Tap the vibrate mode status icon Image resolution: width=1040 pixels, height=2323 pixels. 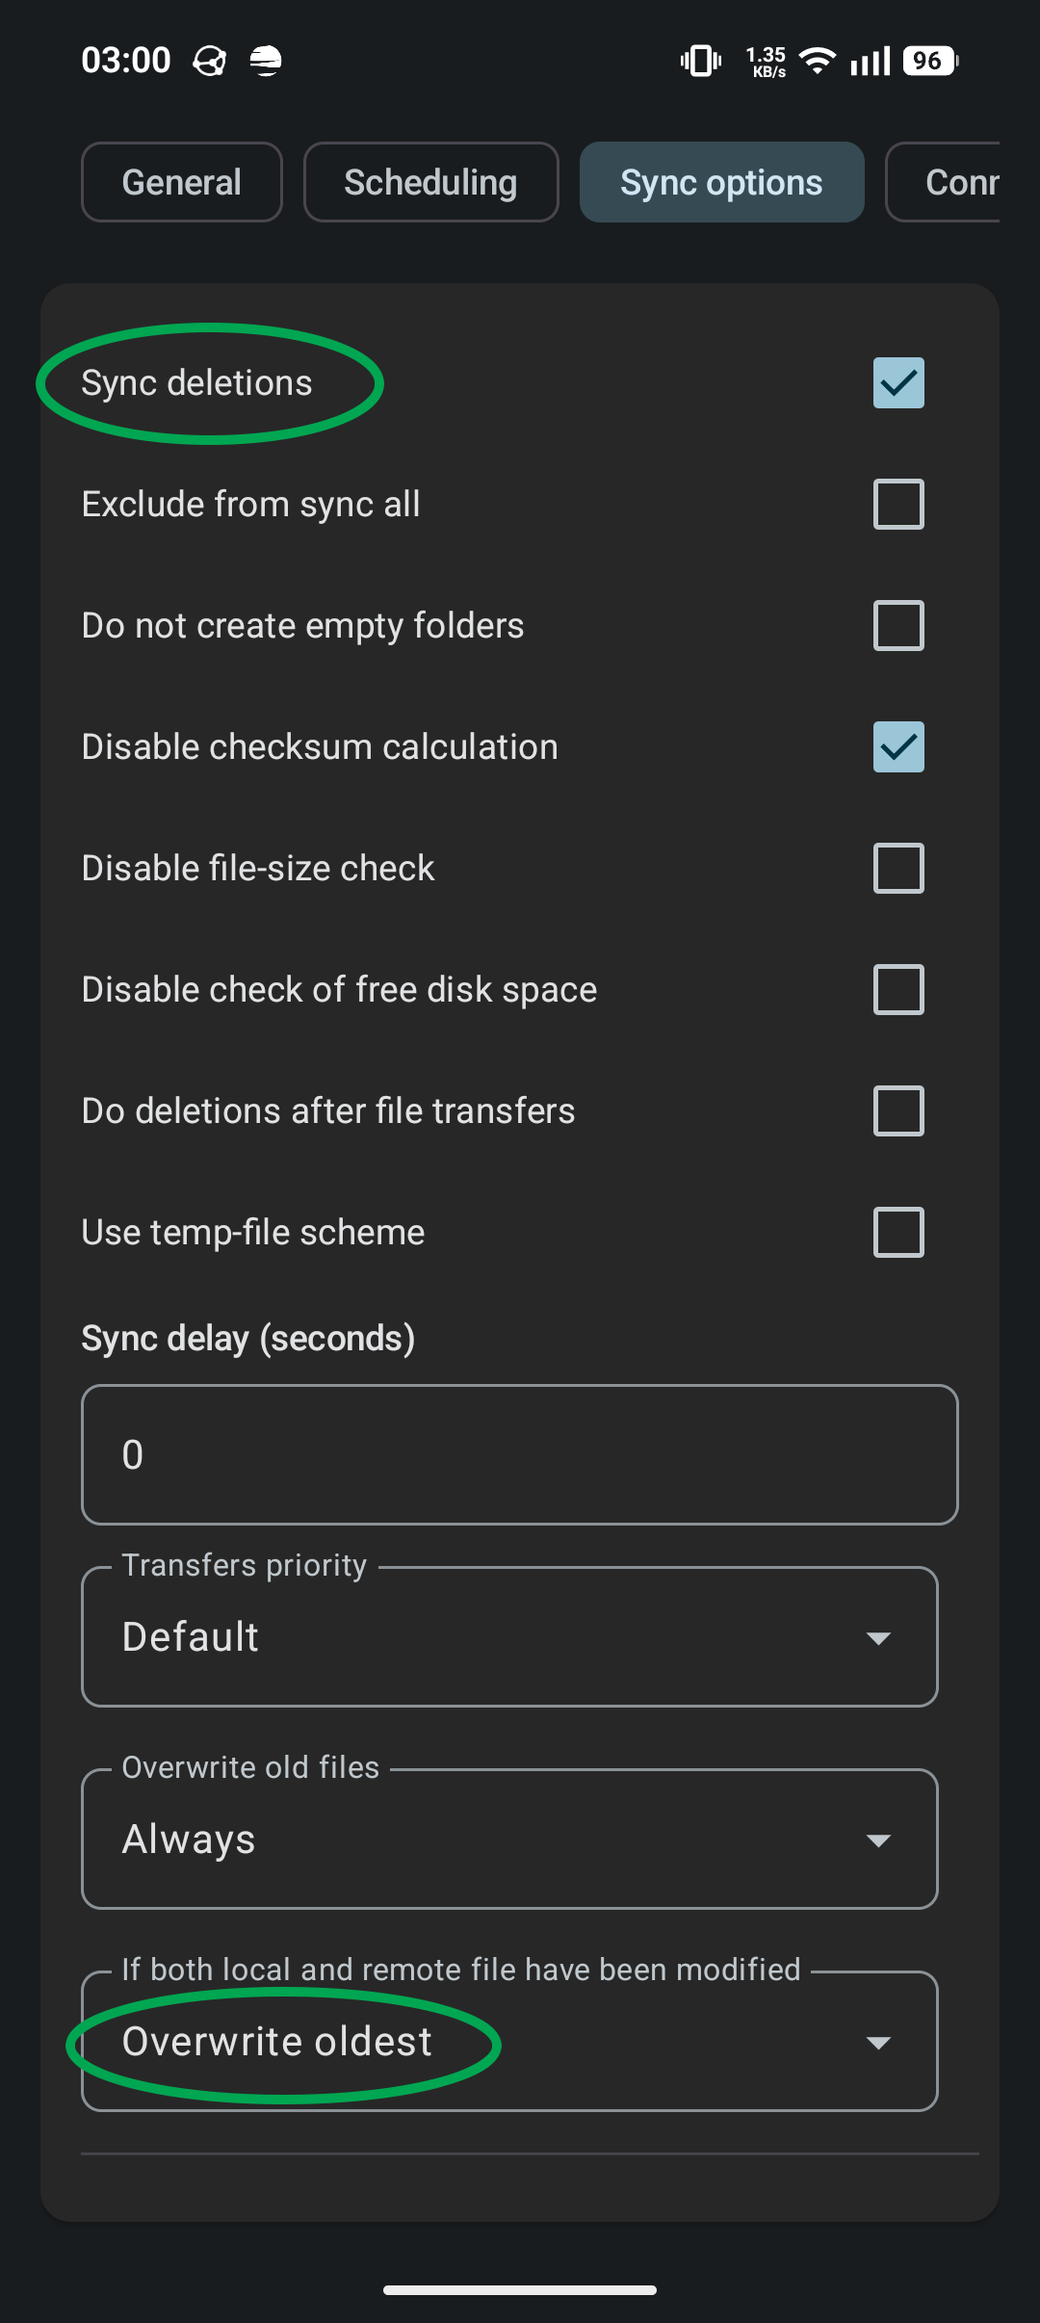[x=701, y=61]
